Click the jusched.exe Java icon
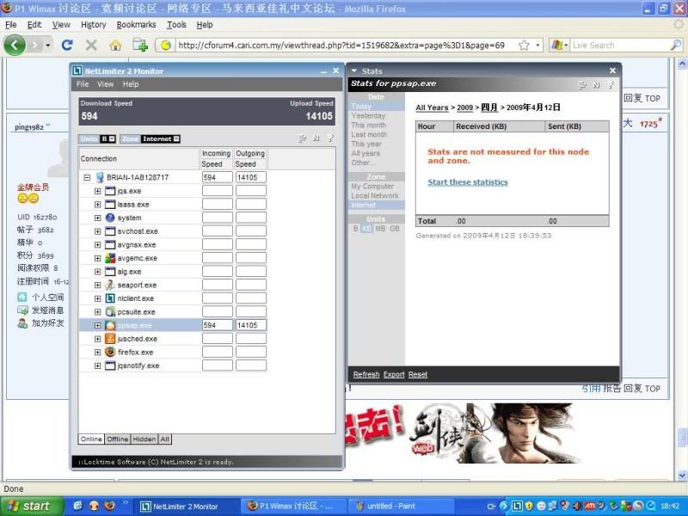The image size is (688, 516). (110, 339)
